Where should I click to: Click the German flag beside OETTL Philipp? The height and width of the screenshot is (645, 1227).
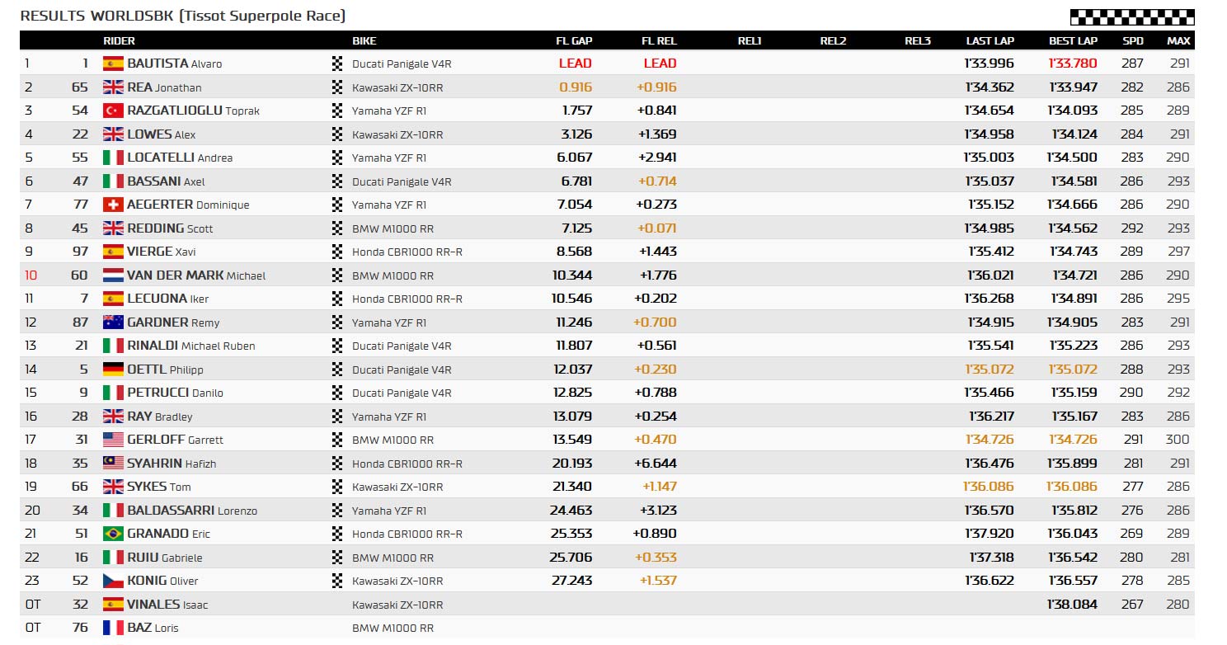click(113, 370)
